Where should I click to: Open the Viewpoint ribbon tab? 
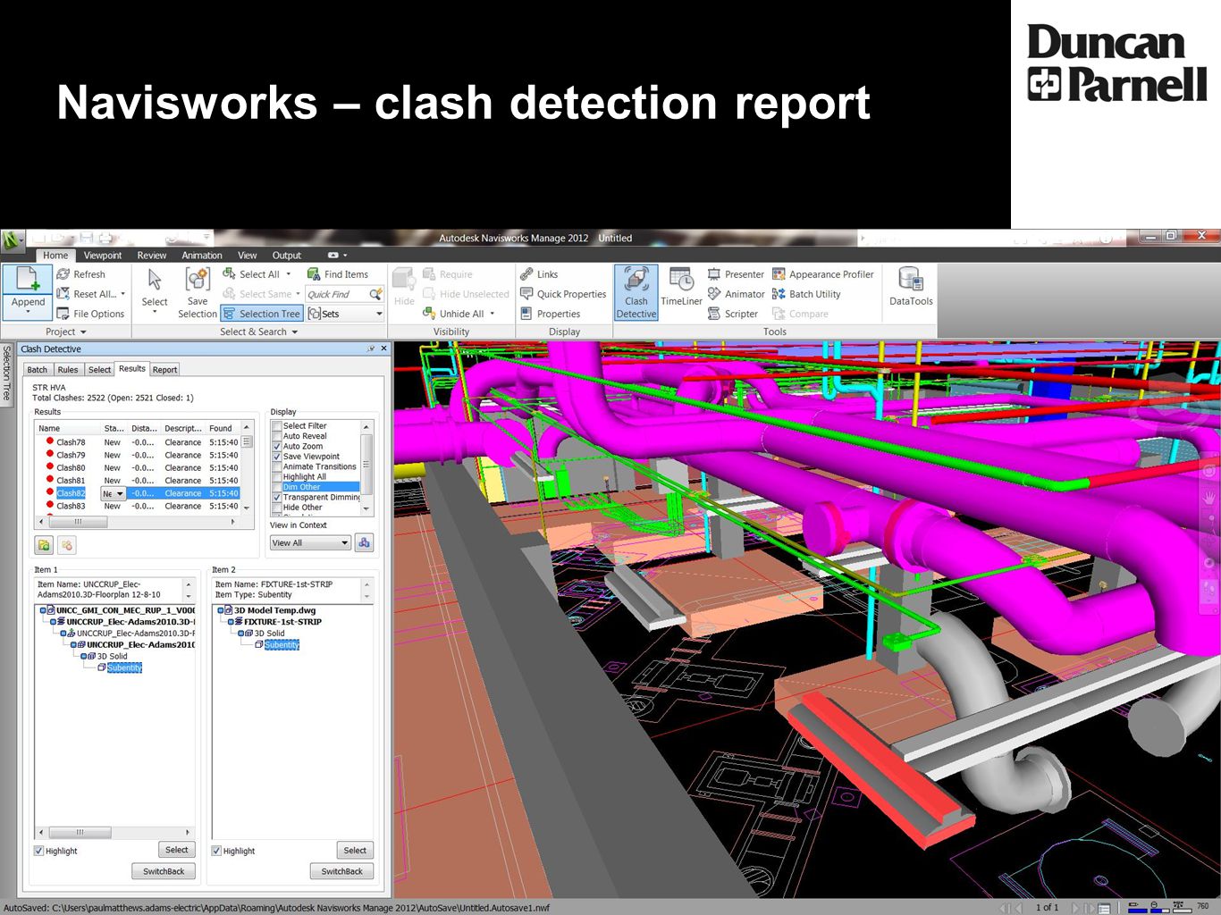(103, 256)
